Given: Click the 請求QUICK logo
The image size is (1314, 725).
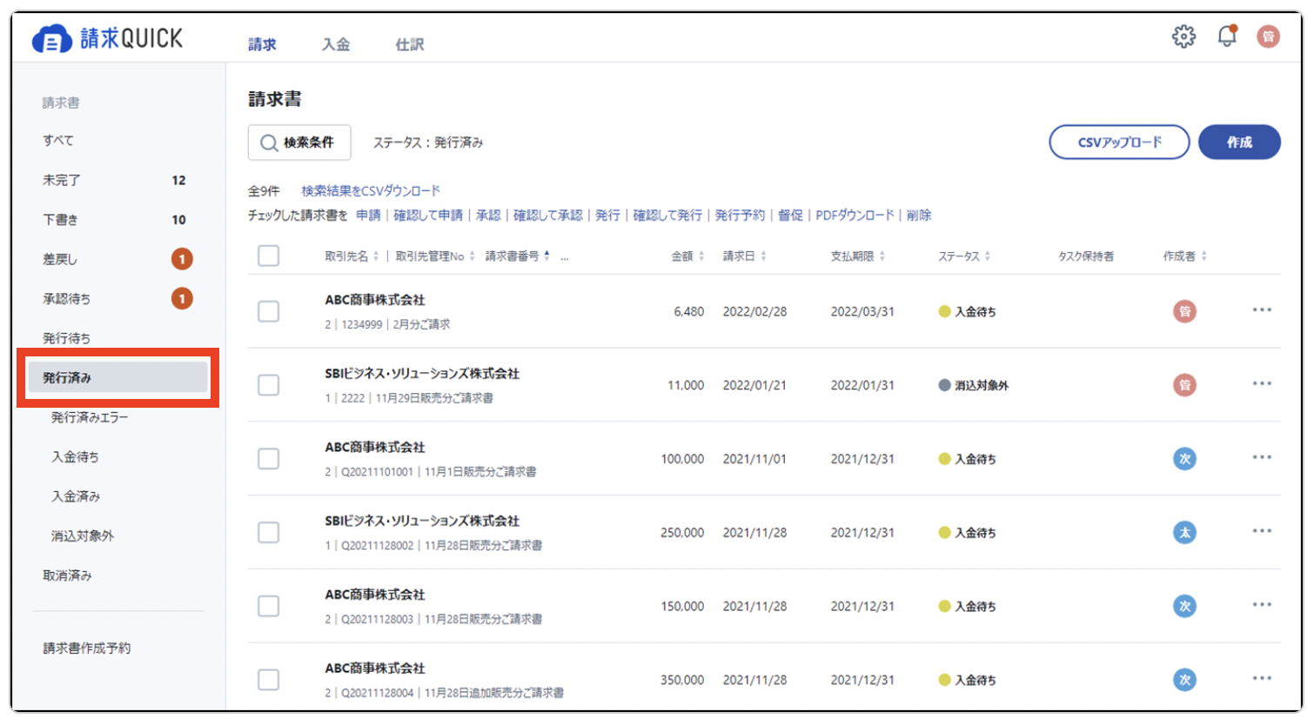Looking at the screenshot, I should 108,38.
